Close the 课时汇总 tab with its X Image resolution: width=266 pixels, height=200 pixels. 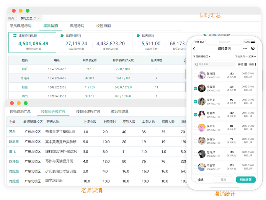pyautogui.click(x=39, y=18)
